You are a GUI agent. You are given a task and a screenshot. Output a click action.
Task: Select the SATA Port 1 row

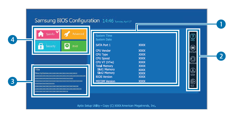(x=120, y=45)
